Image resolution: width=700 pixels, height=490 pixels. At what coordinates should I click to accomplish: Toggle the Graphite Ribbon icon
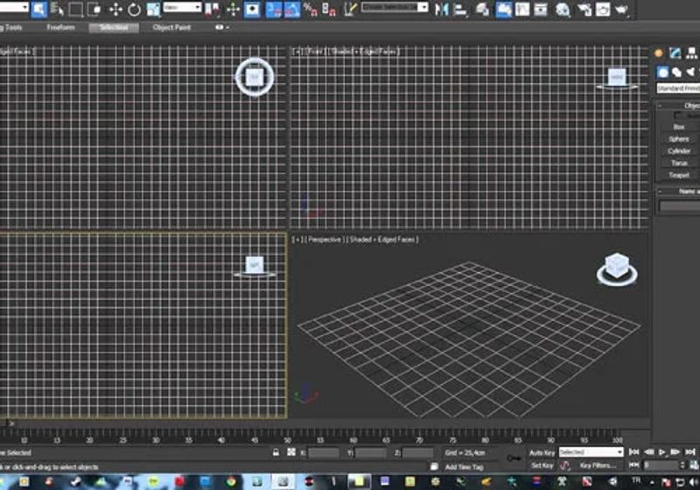504,10
